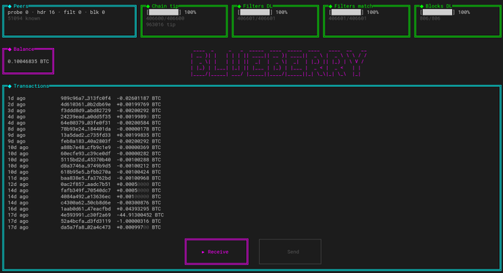The width and height of the screenshot is (503, 273).
Task: Select the 8d ago transaction -0.00000178 BTC
Action: [x=84, y=129]
